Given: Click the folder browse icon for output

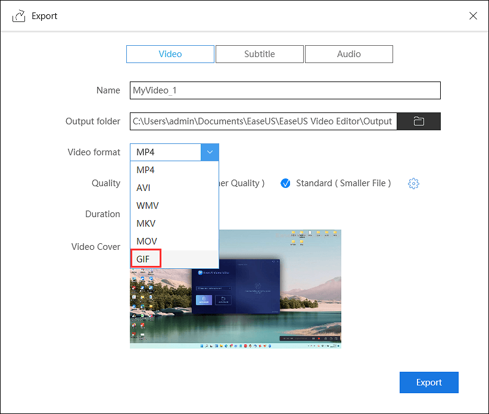Looking at the screenshot, I should click(x=419, y=121).
